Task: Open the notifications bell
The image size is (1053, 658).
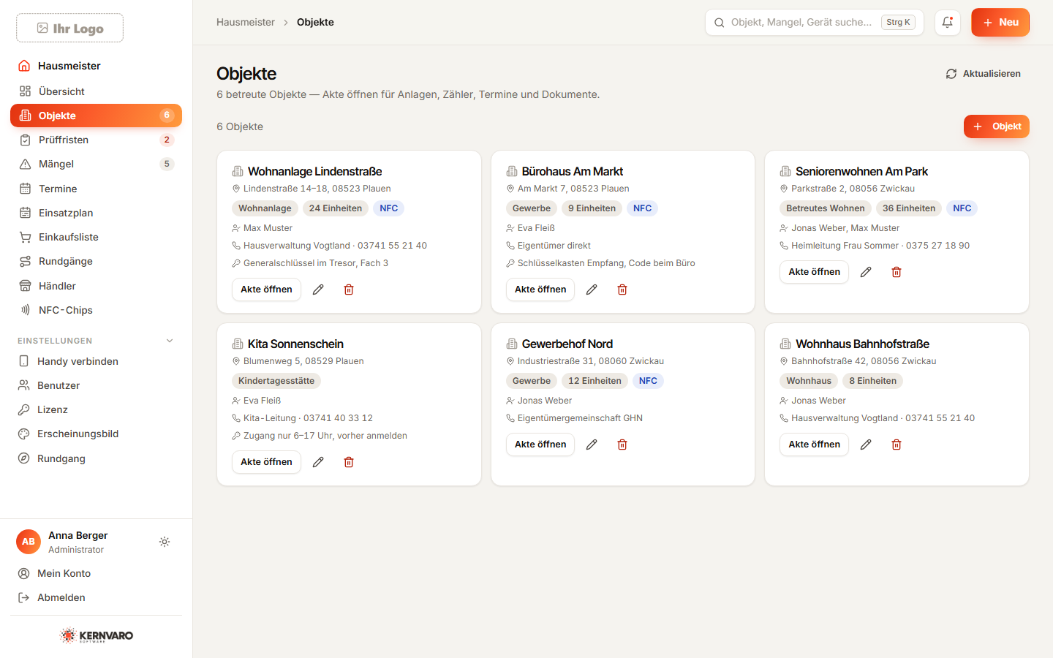Action: [x=948, y=22]
